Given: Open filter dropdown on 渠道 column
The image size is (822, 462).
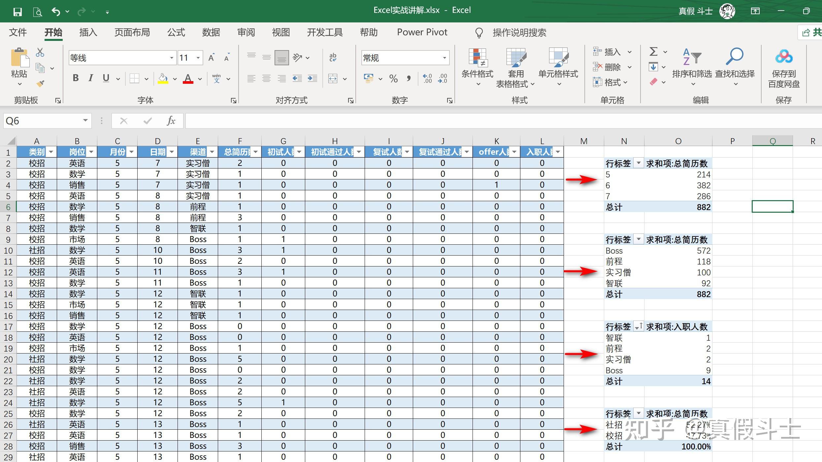Looking at the screenshot, I should pos(212,152).
